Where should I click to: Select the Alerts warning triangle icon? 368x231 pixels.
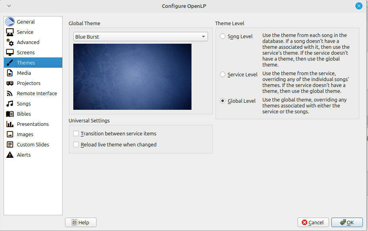point(10,155)
